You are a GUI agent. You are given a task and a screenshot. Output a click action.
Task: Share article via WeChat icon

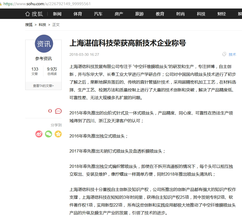48,134
